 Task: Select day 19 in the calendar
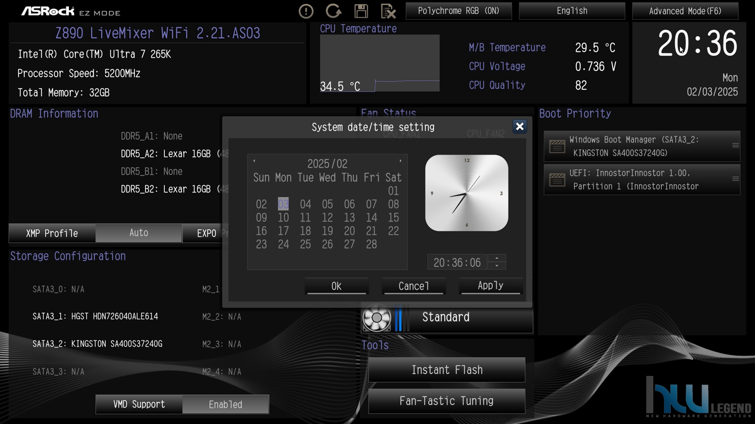[x=327, y=231]
